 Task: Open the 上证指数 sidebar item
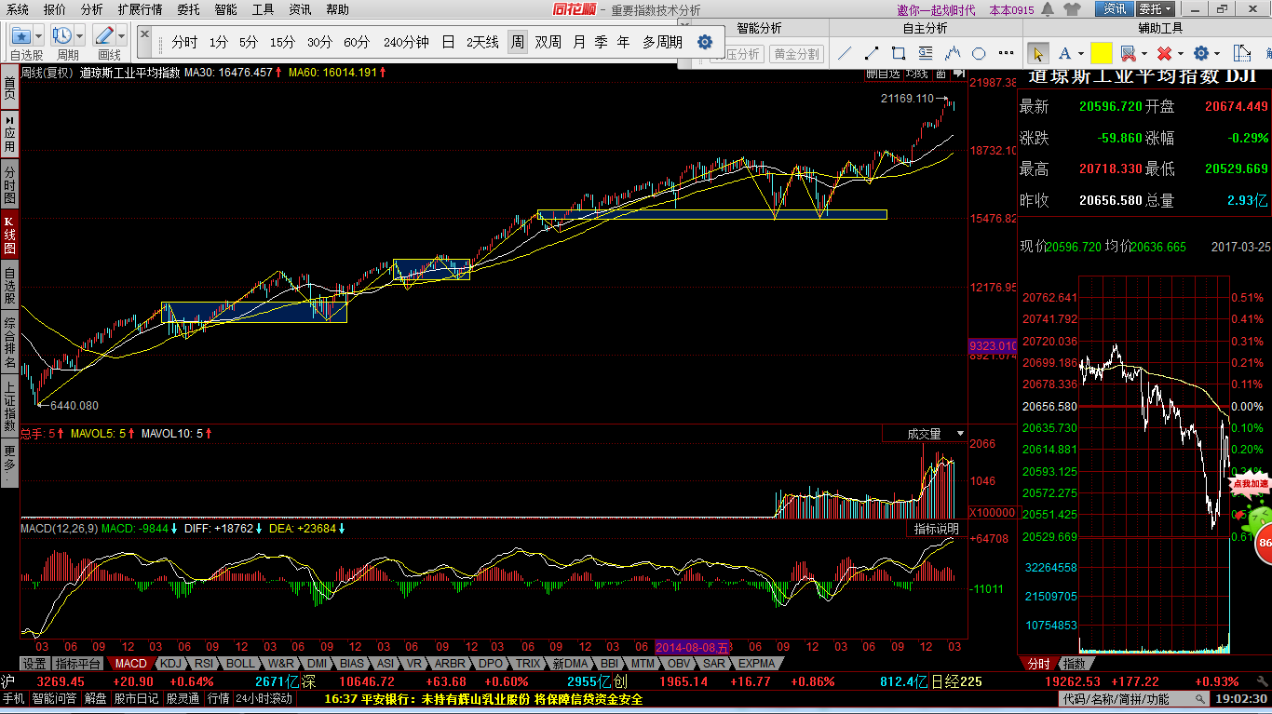click(9, 407)
